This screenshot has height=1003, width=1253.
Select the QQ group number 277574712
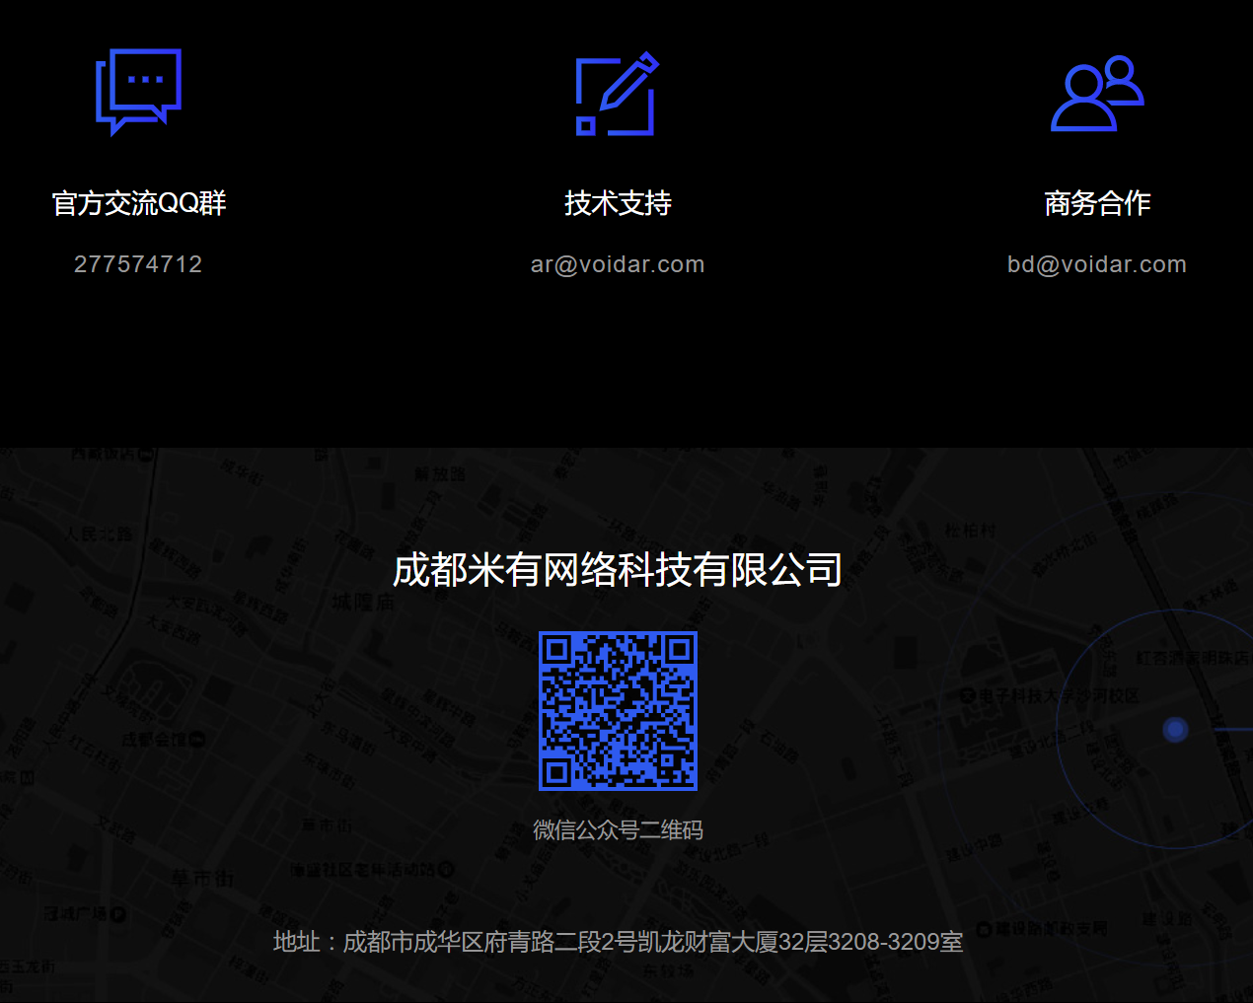point(138,264)
